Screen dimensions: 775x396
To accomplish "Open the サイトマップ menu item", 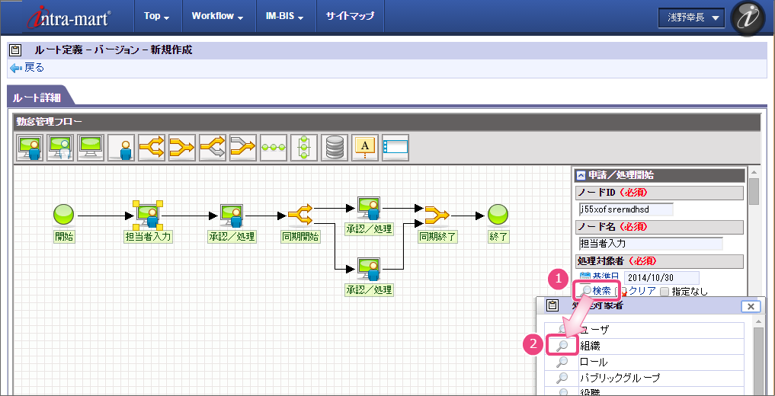I will [x=350, y=16].
